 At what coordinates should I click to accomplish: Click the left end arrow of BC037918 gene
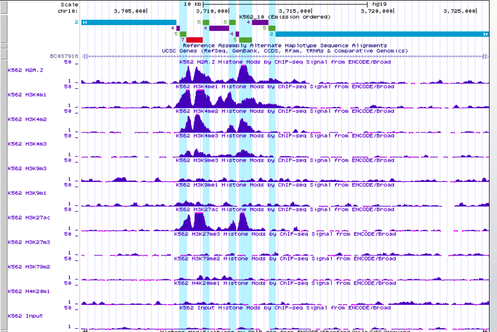(x=84, y=56)
